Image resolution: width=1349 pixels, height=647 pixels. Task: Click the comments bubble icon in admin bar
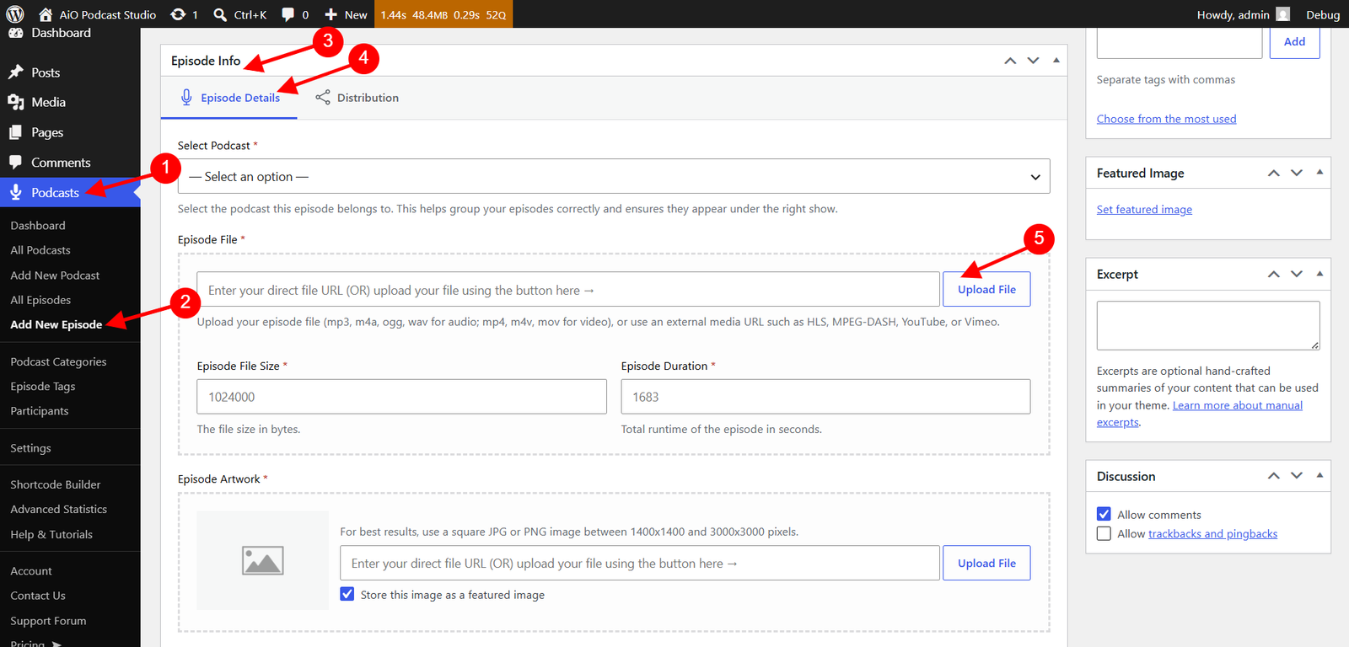point(288,14)
